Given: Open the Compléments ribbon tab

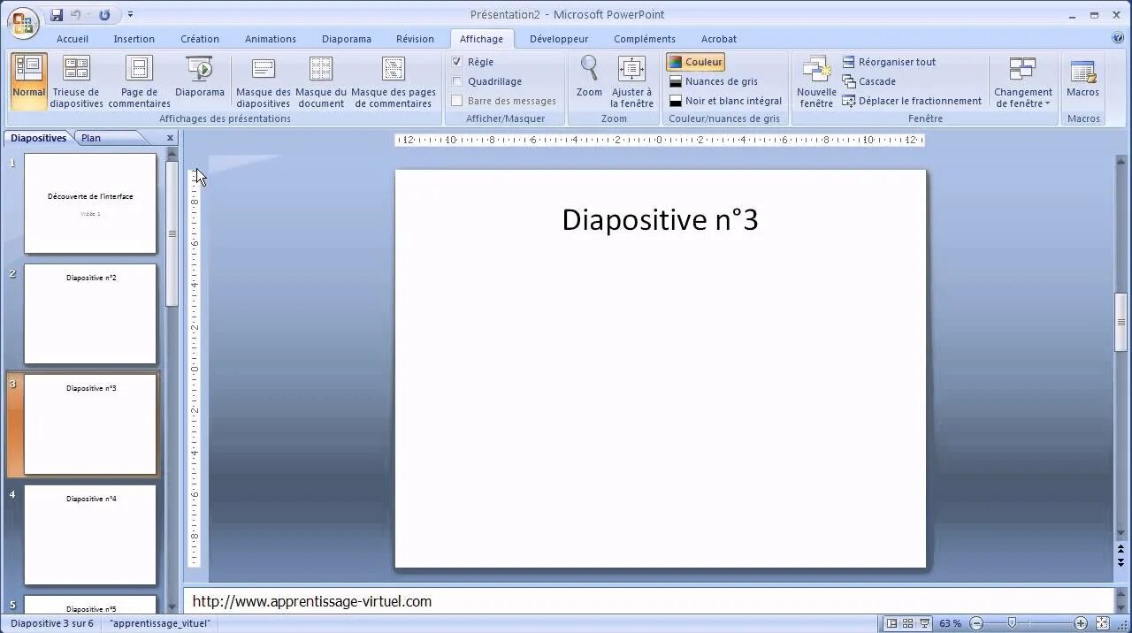Looking at the screenshot, I should [645, 39].
